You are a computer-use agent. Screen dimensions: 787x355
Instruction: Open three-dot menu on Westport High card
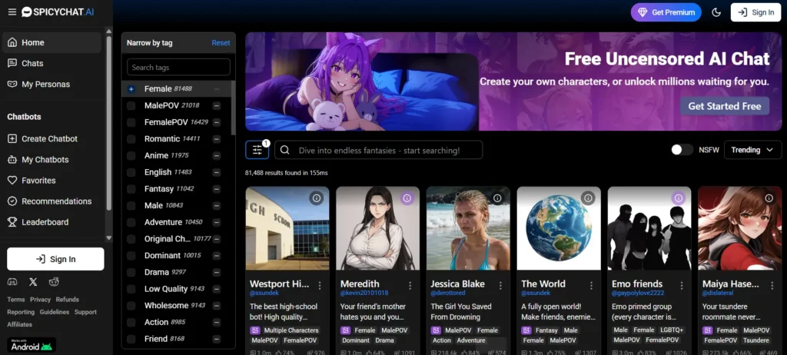click(x=319, y=285)
